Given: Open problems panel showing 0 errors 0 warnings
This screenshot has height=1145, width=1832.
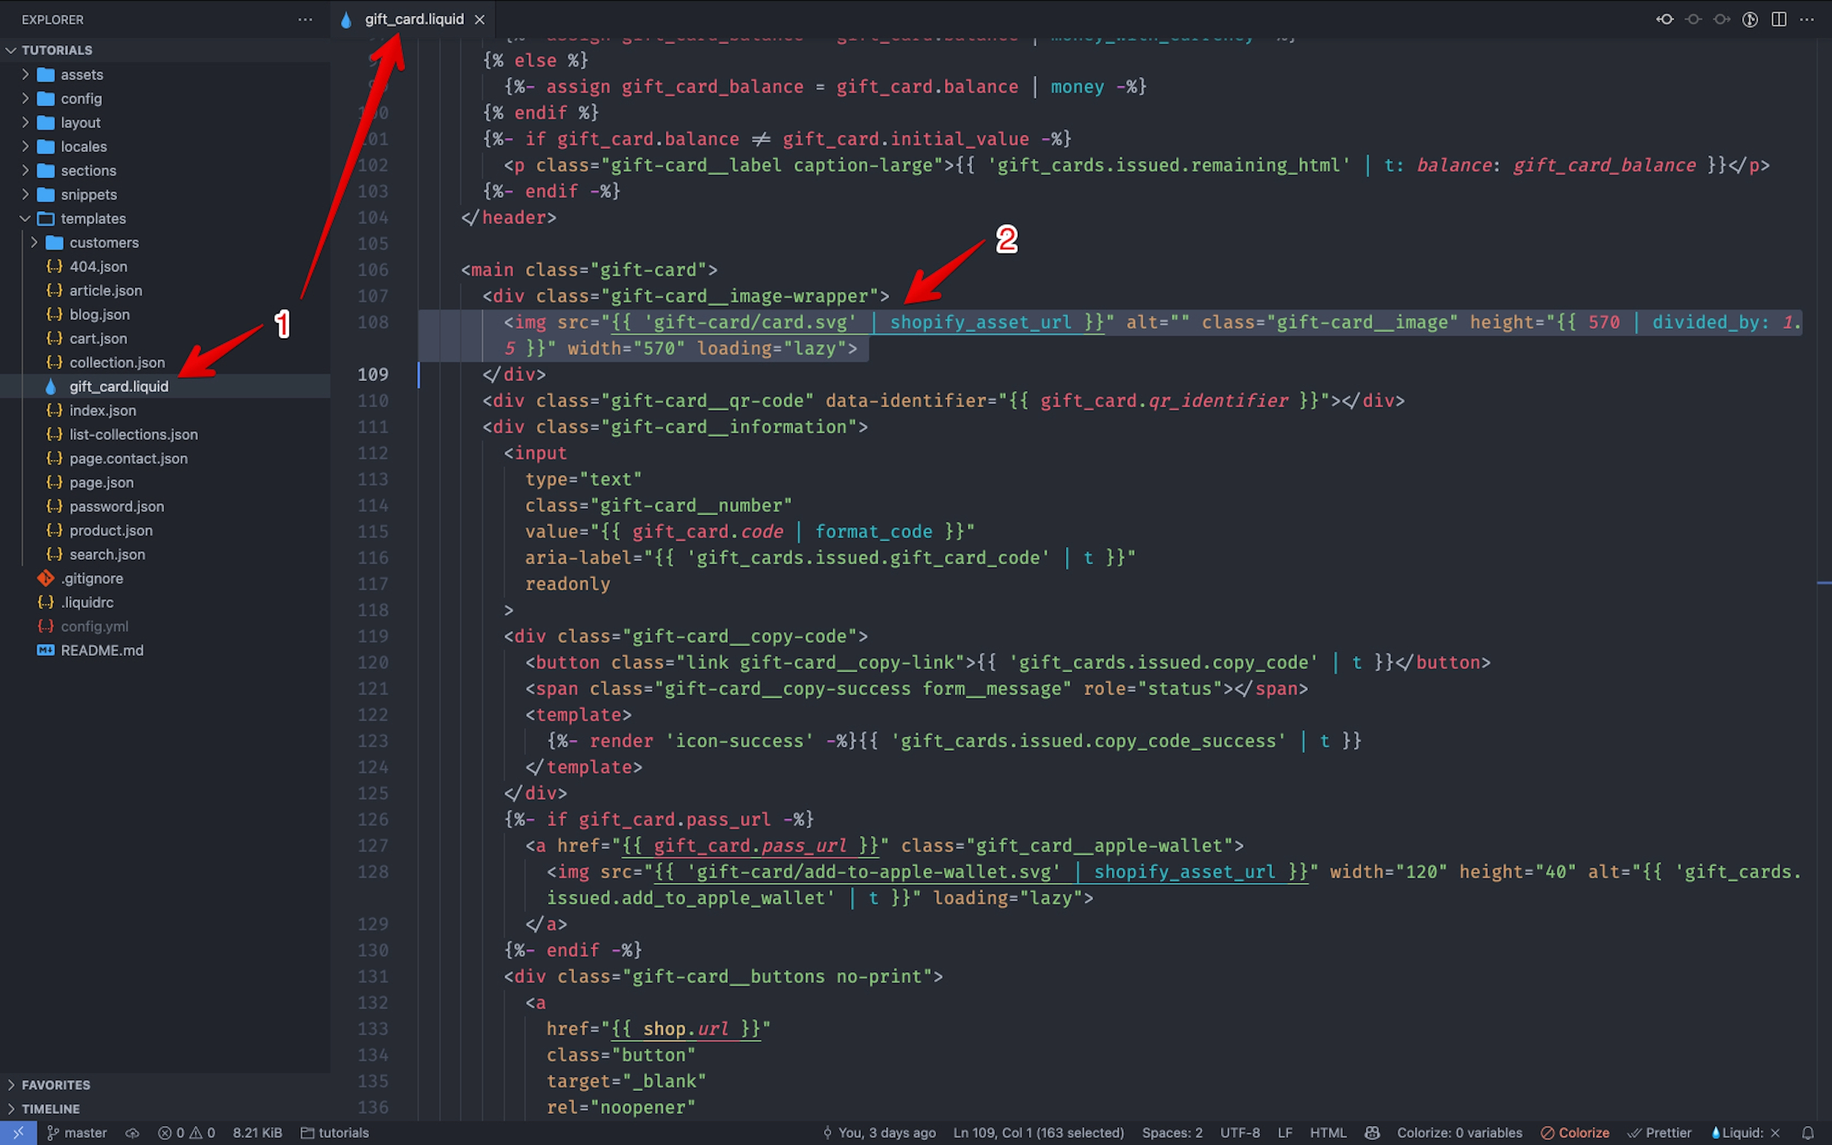Looking at the screenshot, I should (186, 1133).
